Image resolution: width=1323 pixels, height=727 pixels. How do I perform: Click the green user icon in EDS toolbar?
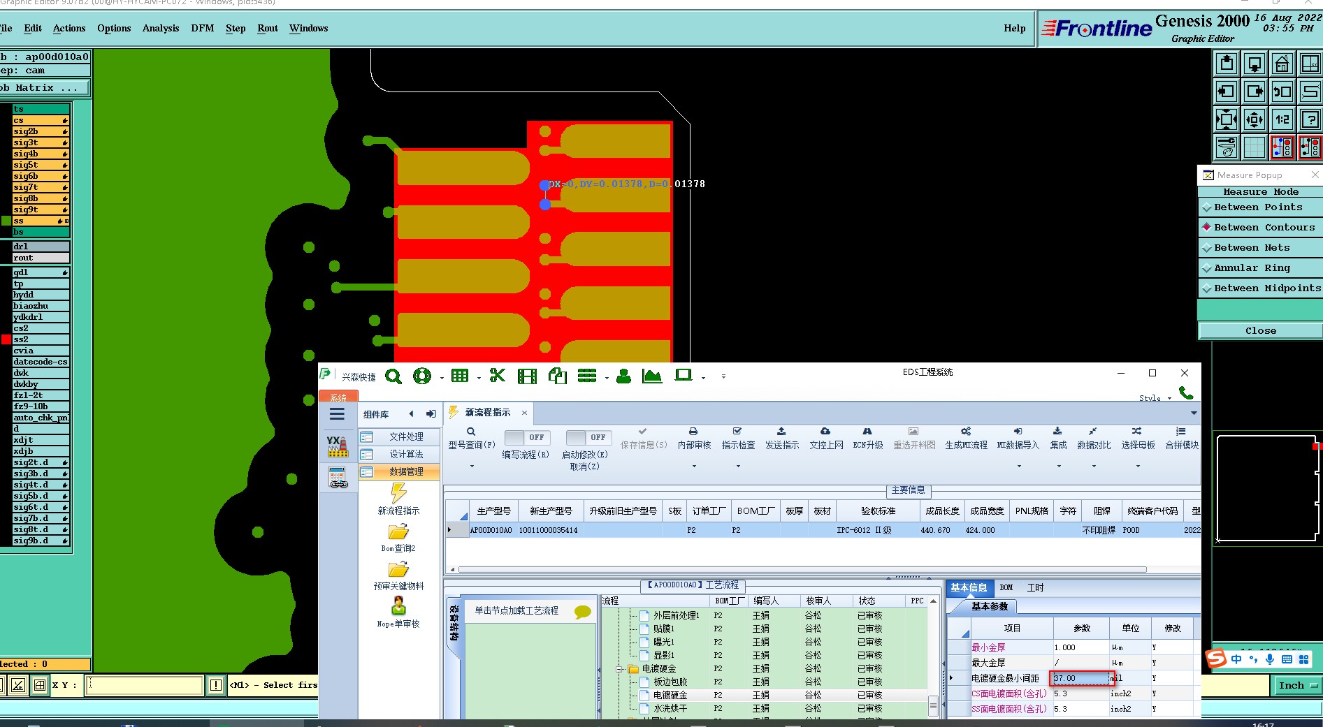click(x=624, y=376)
